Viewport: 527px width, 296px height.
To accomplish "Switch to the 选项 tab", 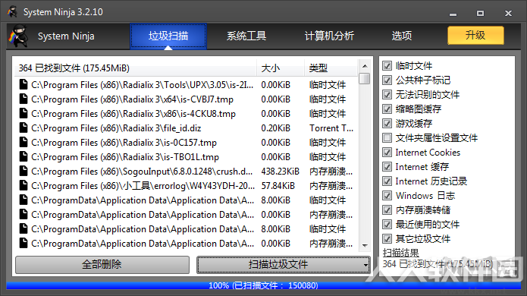I will pyautogui.click(x=402, y=36).
